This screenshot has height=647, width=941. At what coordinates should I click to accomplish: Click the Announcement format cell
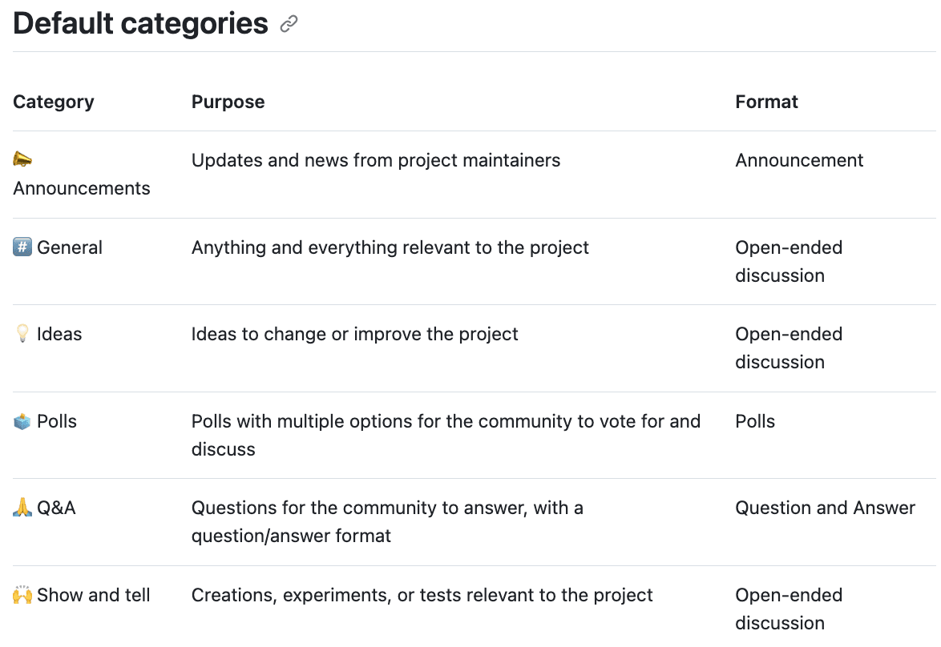tap(799, 160)
